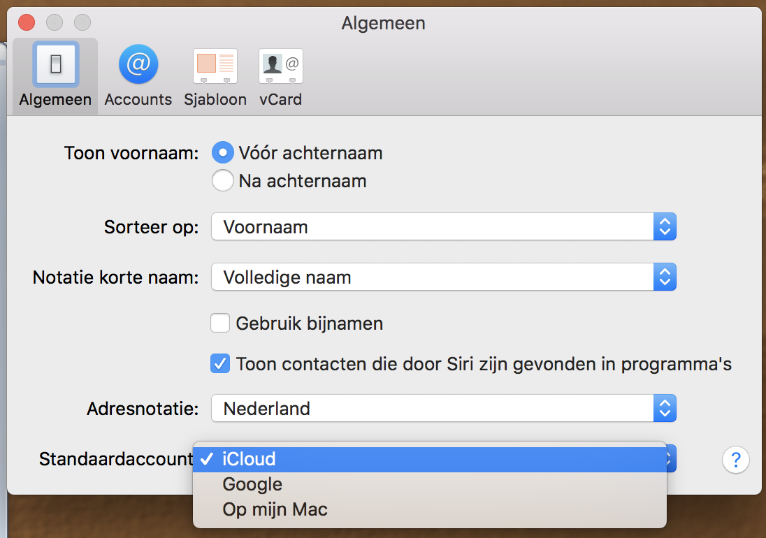Open the vCard pane icon
Image resolution: width=766 pixels, height=538 pixels.
coord(280,66)
